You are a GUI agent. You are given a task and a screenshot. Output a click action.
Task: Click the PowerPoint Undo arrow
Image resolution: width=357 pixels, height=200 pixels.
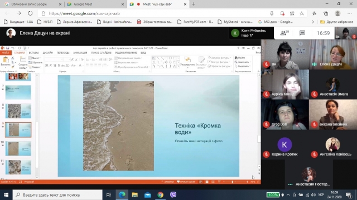[13, 48]
